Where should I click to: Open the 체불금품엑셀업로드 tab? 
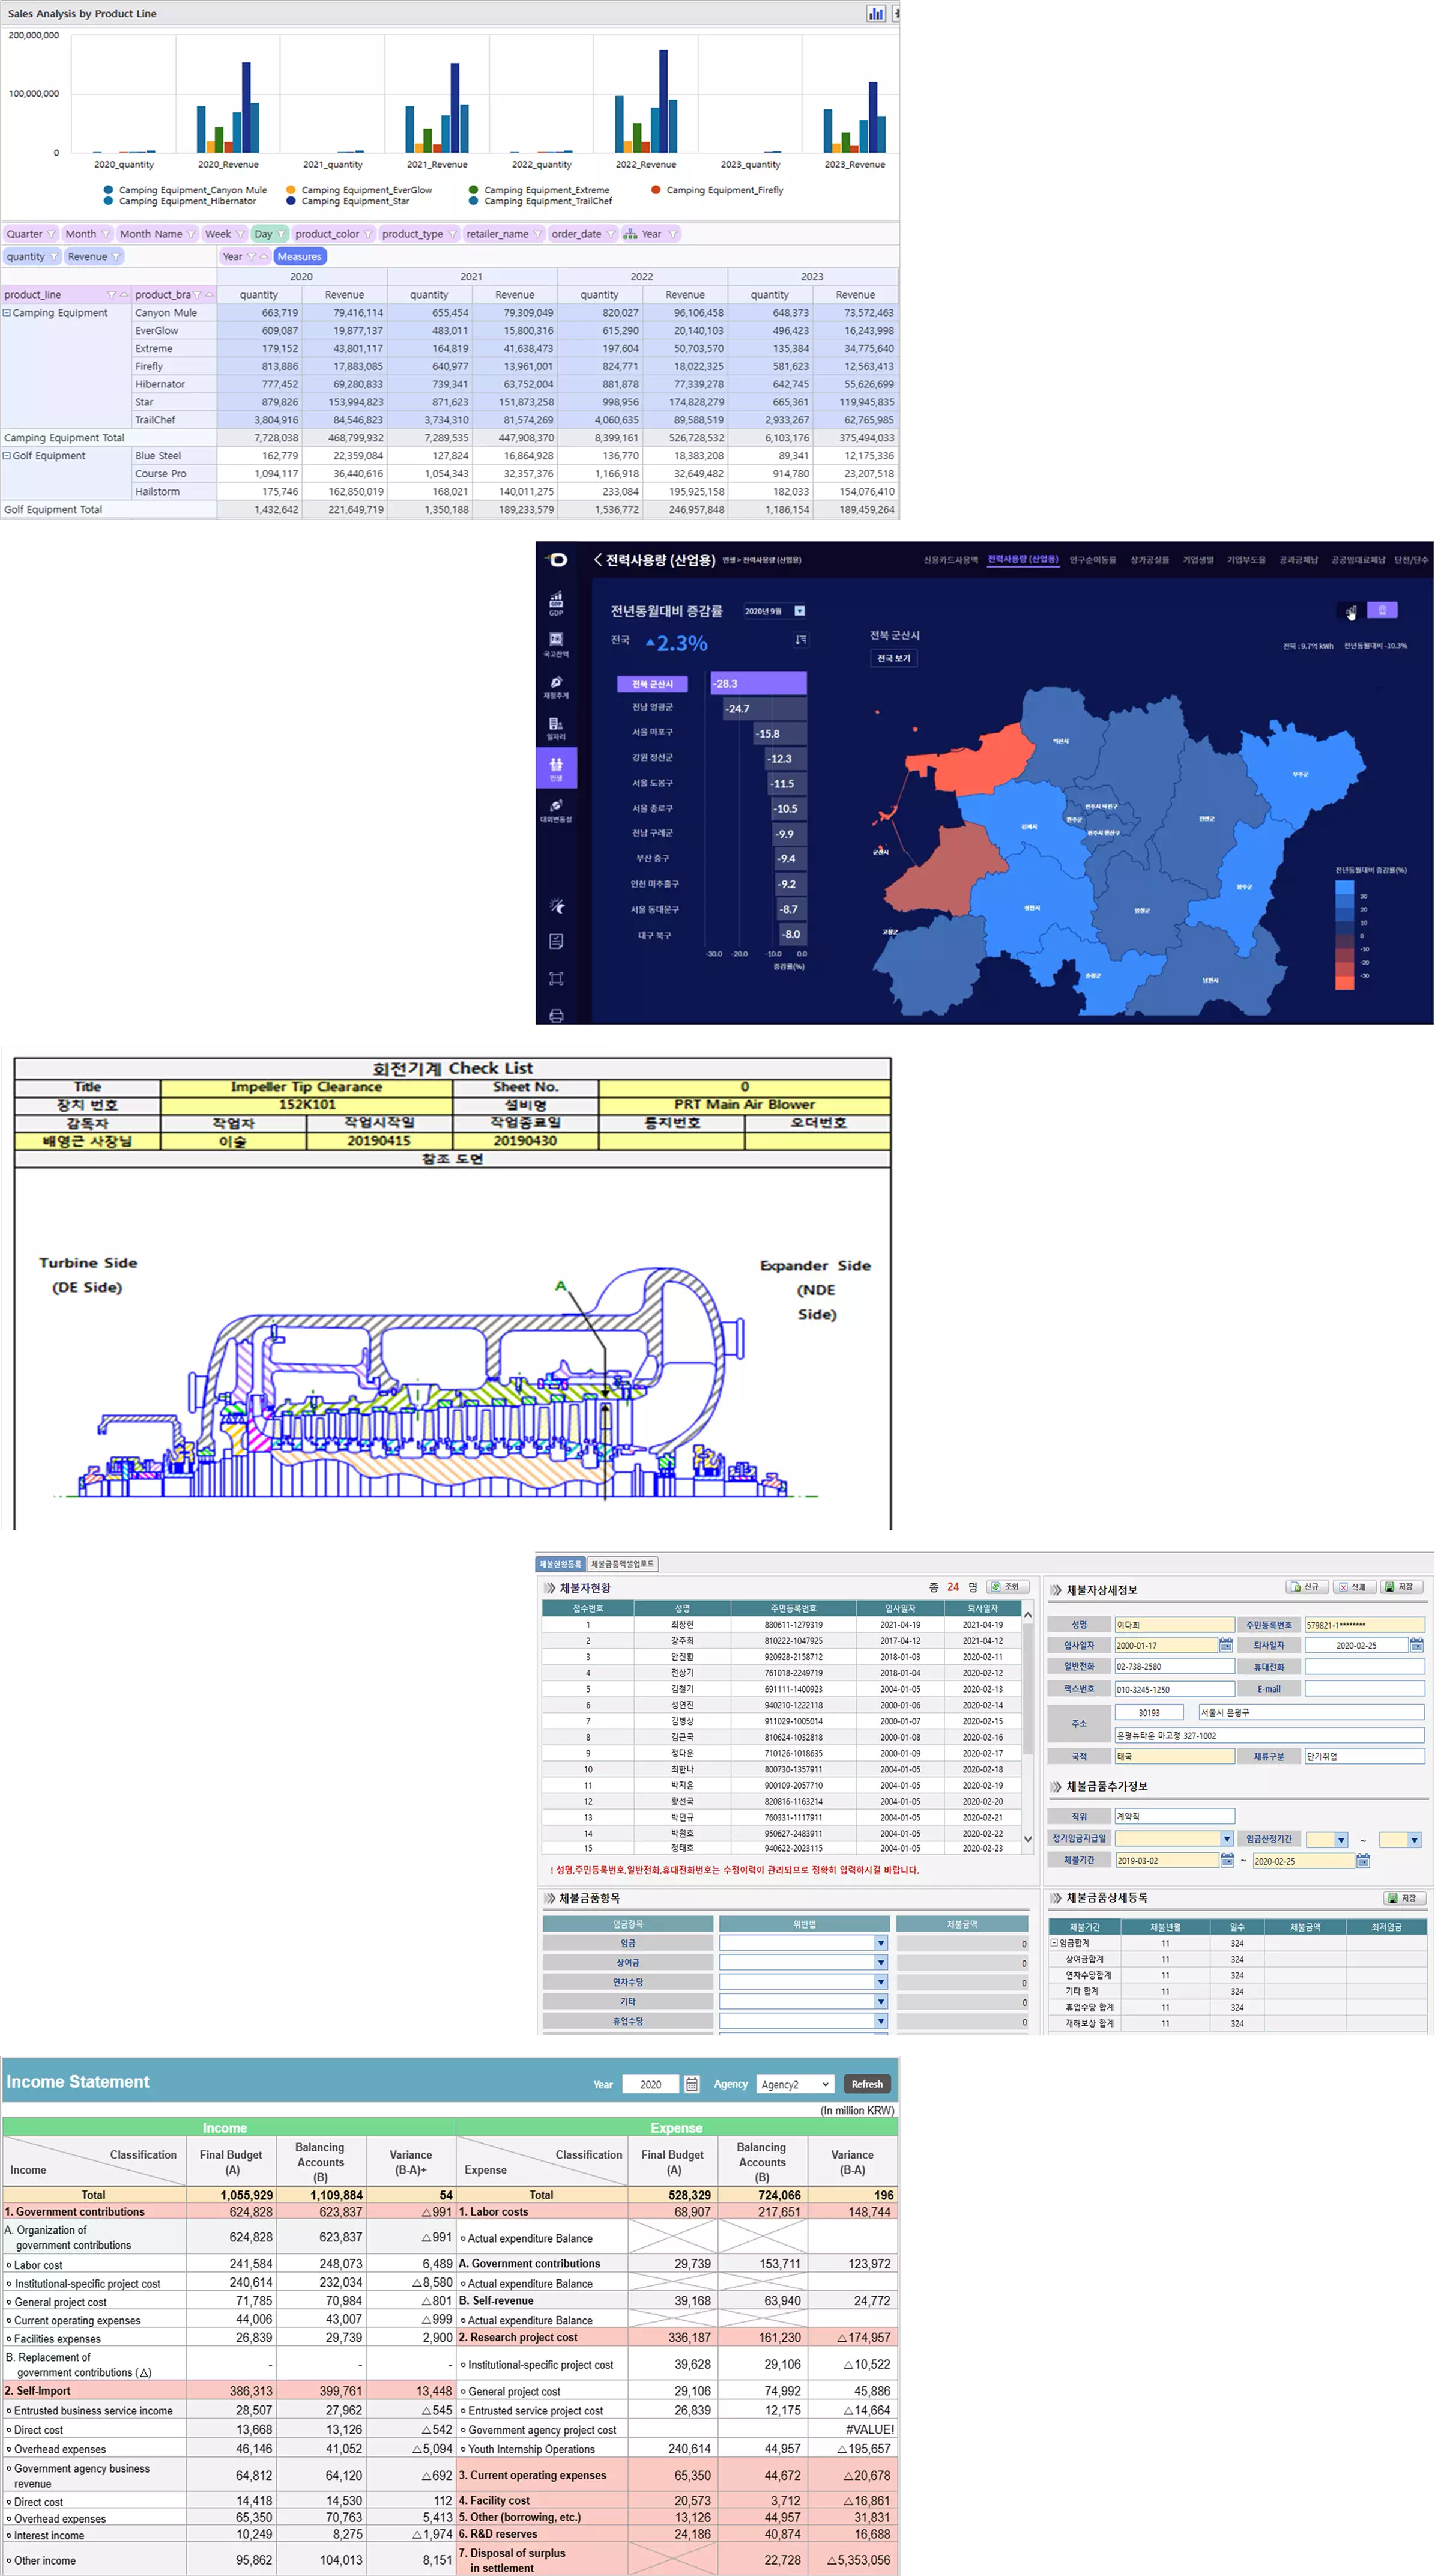(x=622, y=1564)
